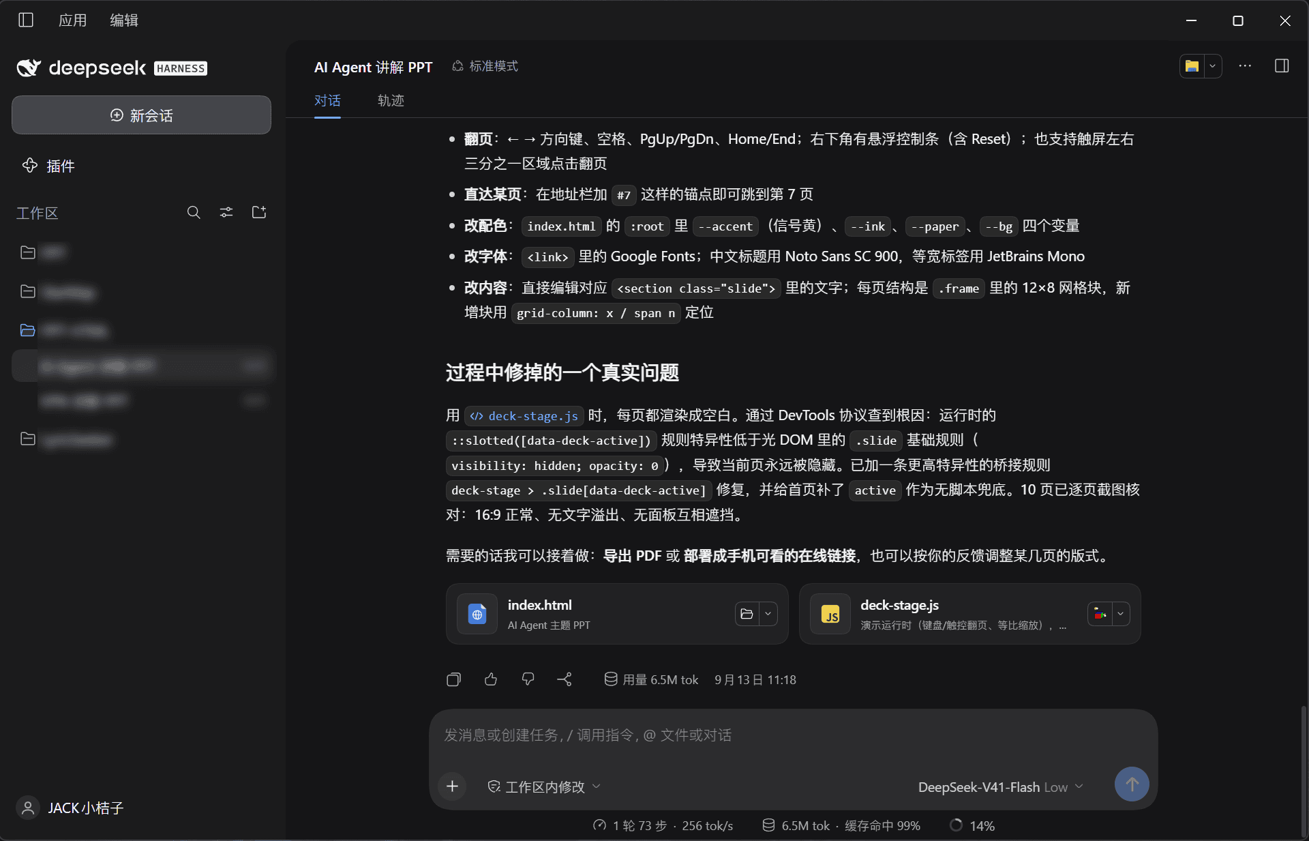Switch to the 轨迹 tab
The height and width of the screenshot is (841, 1309).
pyautogui.click(x=391, y=100)
